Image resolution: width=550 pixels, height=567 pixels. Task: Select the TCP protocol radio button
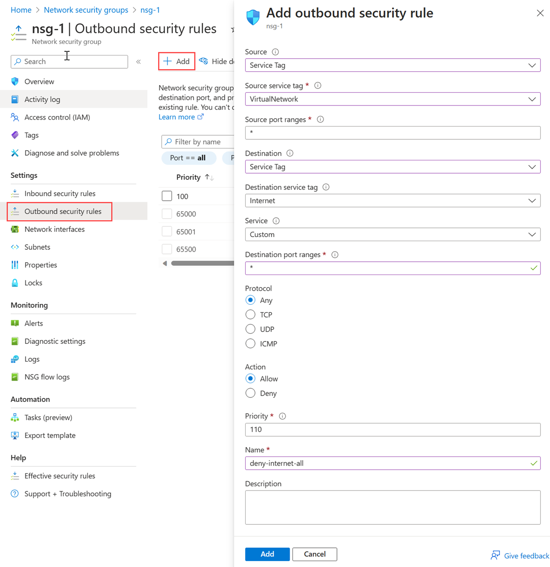click(x=250, y=314)
